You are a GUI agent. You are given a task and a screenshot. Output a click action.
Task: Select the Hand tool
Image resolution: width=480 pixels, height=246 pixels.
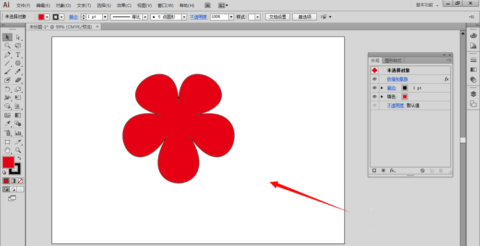(7, 150)
